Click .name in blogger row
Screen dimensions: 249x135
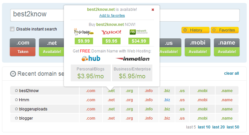click(x=227, y=118)
